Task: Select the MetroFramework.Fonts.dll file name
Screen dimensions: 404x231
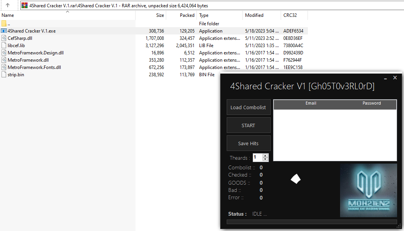Action: [34, 67]
